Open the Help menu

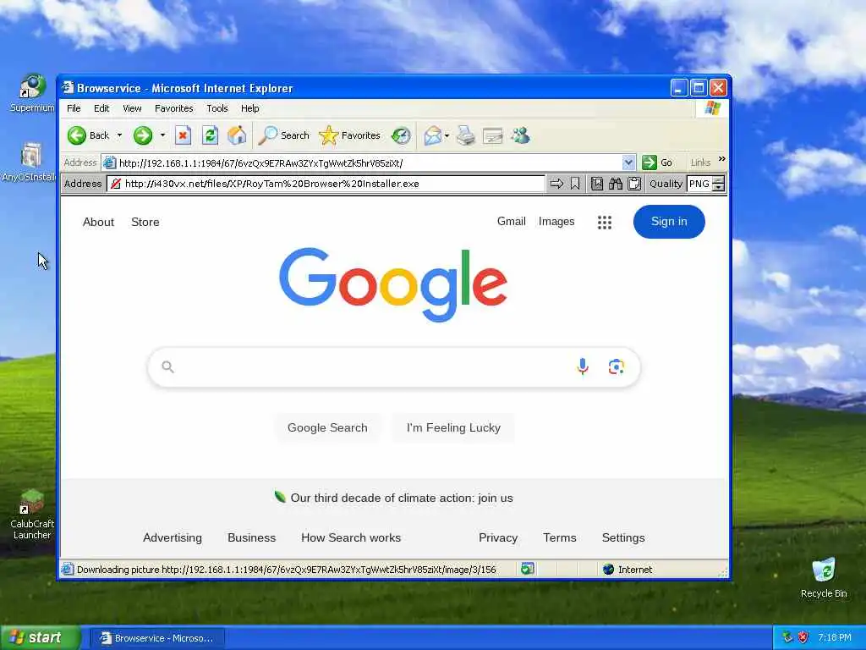coord(249,108)
